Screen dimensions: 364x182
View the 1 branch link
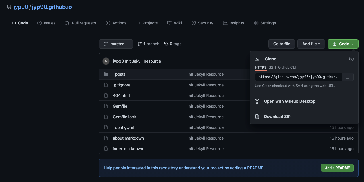pyautogui.click(x=149, y=44)
